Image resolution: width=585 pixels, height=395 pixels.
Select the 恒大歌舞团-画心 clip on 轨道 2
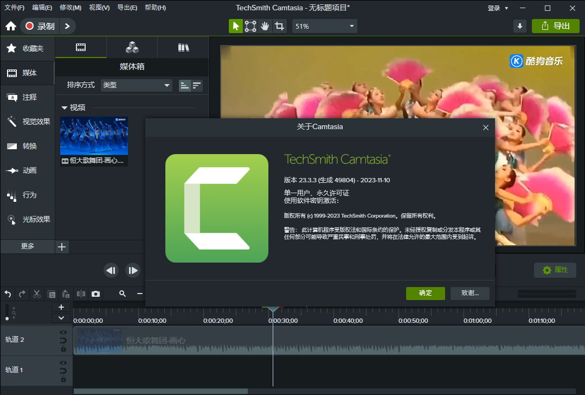click(x=329, y=341)
